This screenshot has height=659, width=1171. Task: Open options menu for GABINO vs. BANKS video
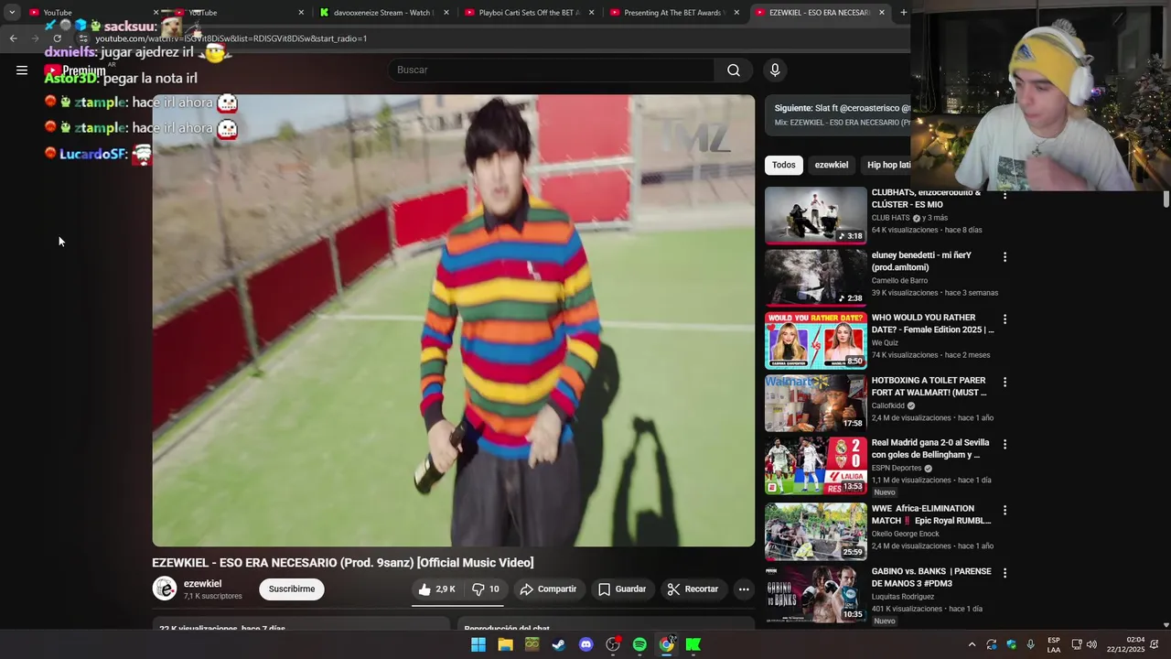(1004, 573)
